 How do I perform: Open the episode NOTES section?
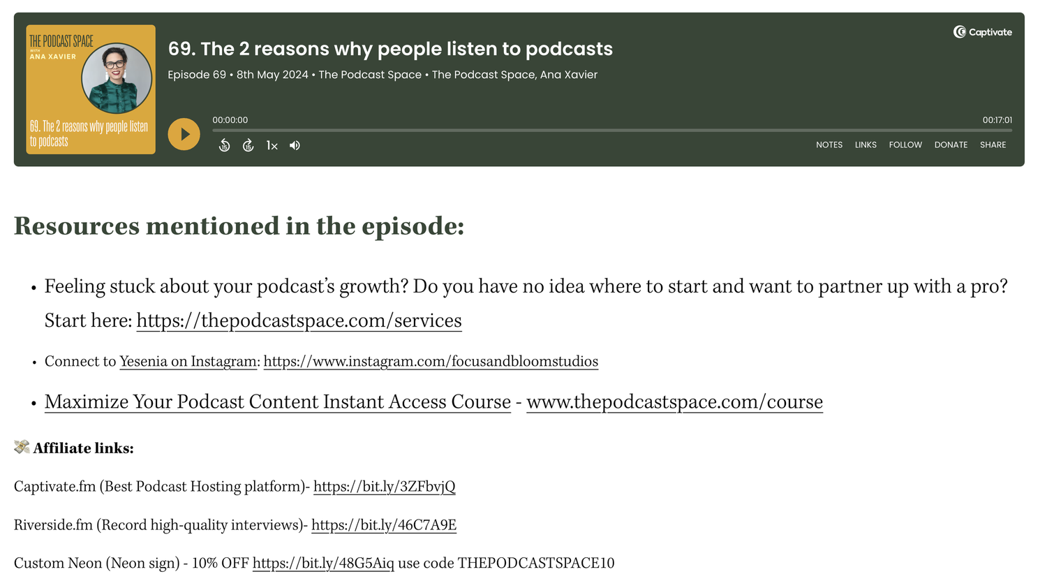829,145
